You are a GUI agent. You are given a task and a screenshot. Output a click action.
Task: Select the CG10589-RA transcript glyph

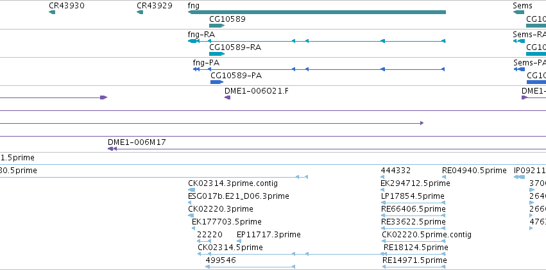[217, 54]
